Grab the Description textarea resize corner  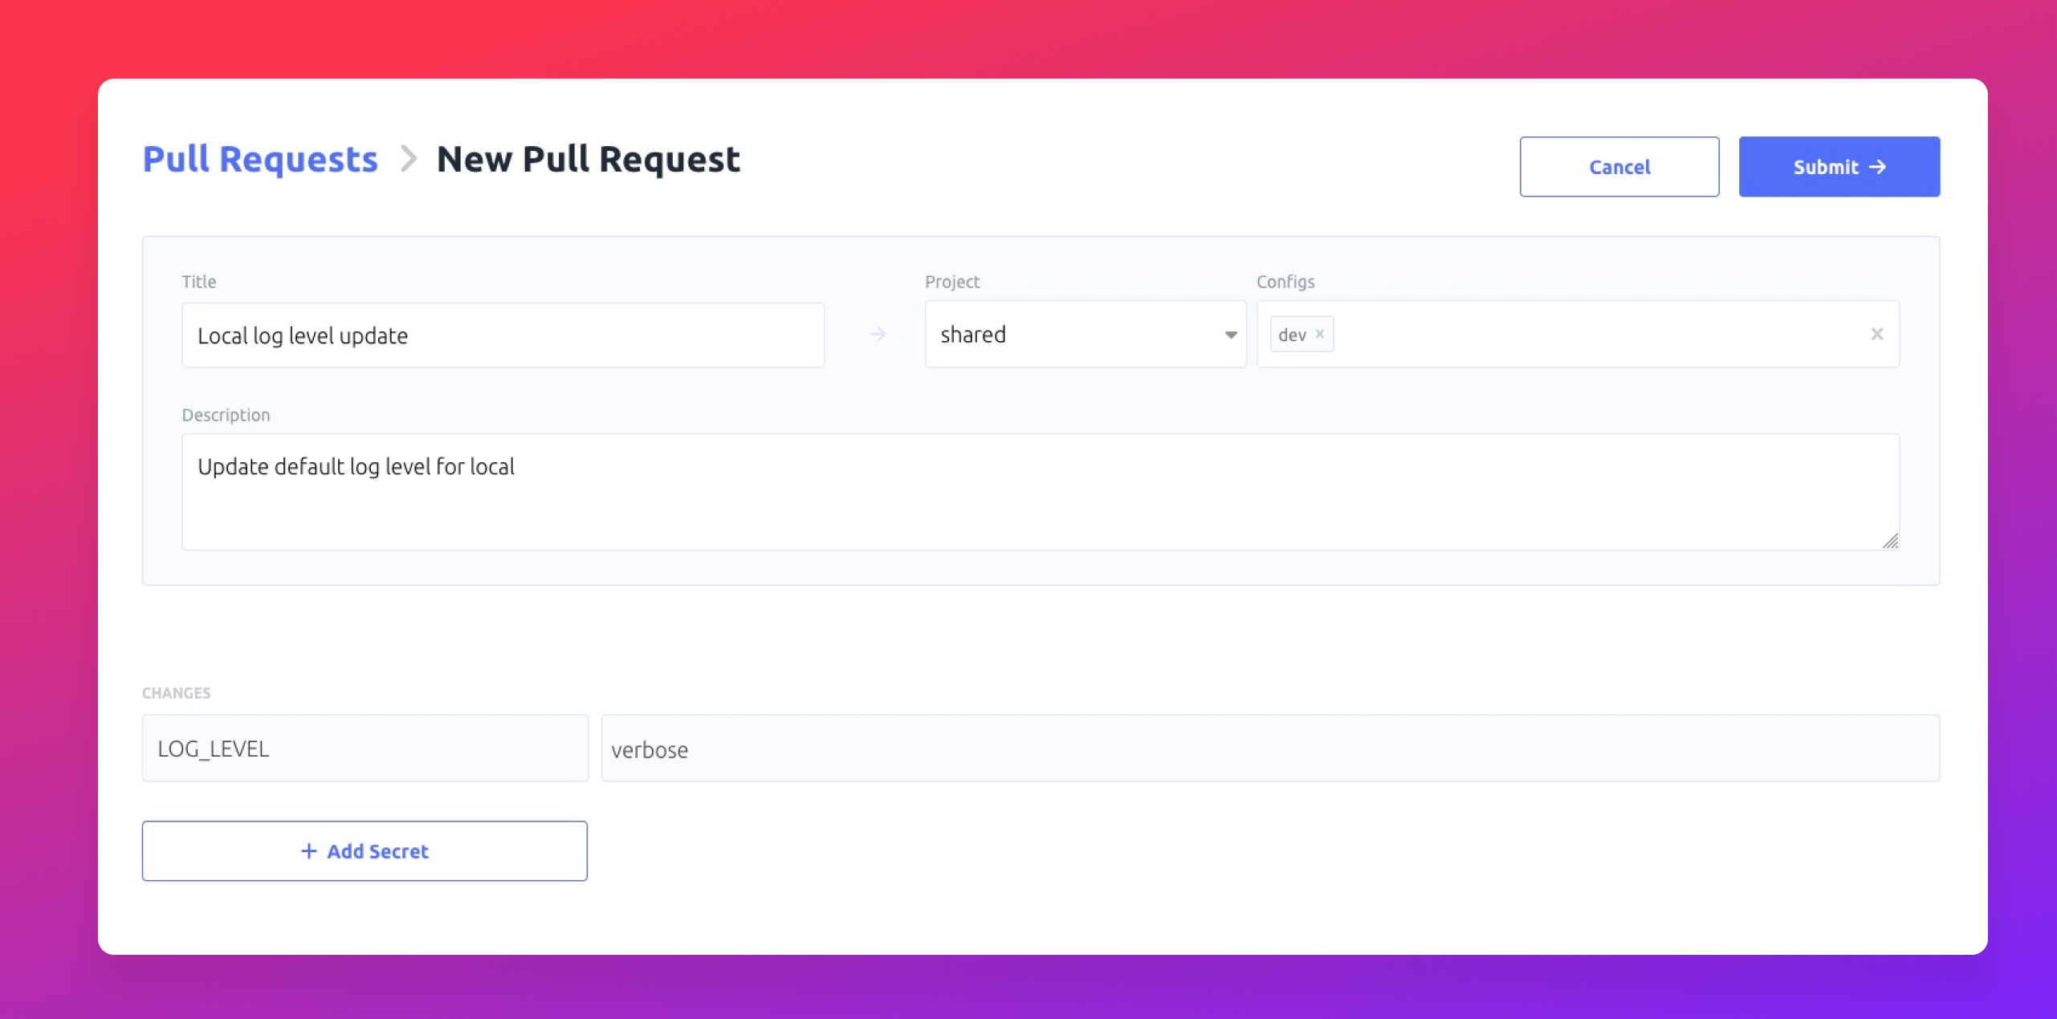(1891, 542)
